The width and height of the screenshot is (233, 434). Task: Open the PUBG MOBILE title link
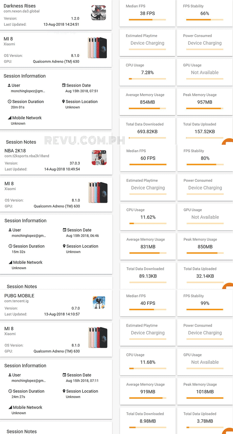[x=19, y=296]
